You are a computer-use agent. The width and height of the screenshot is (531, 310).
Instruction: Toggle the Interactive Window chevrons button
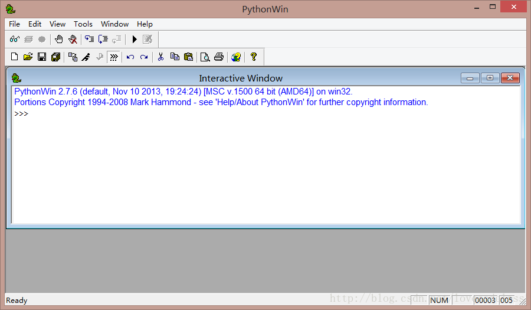(x=114, y=57)
